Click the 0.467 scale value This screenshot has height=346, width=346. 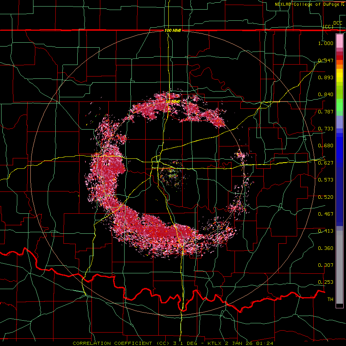pyautogui.click(x=326, y=214)
